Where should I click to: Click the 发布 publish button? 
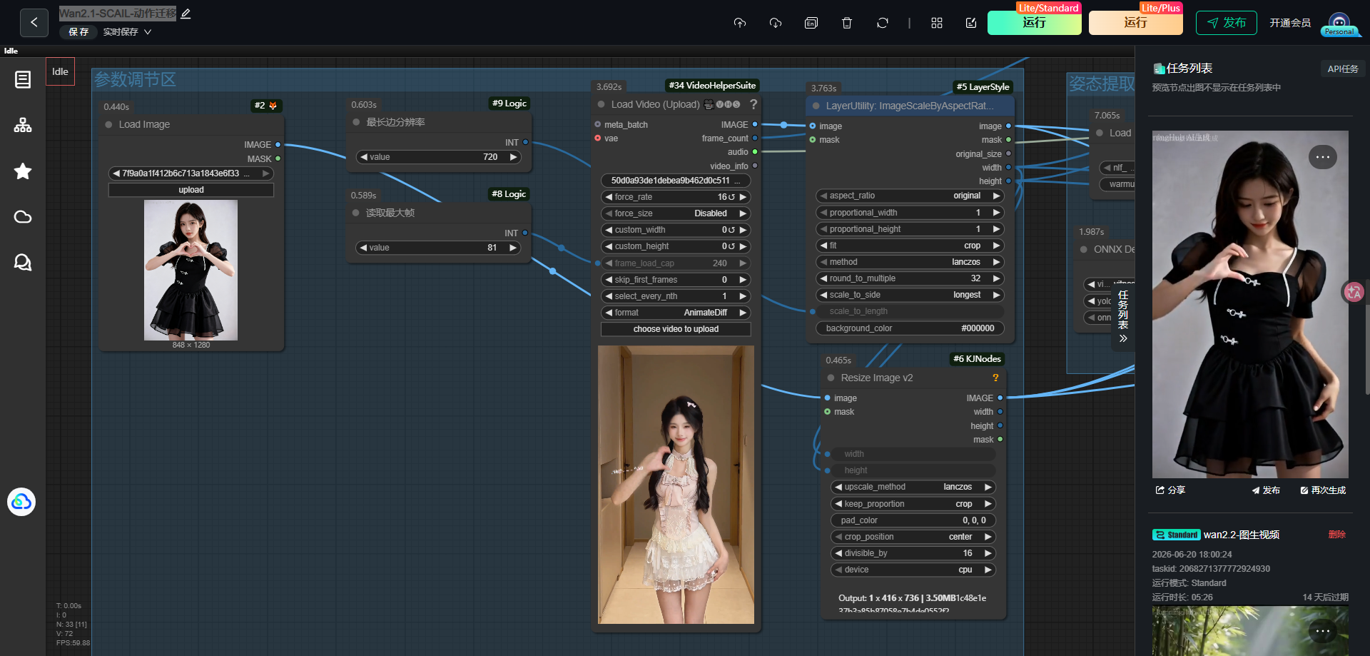[x=1226, y=23]
